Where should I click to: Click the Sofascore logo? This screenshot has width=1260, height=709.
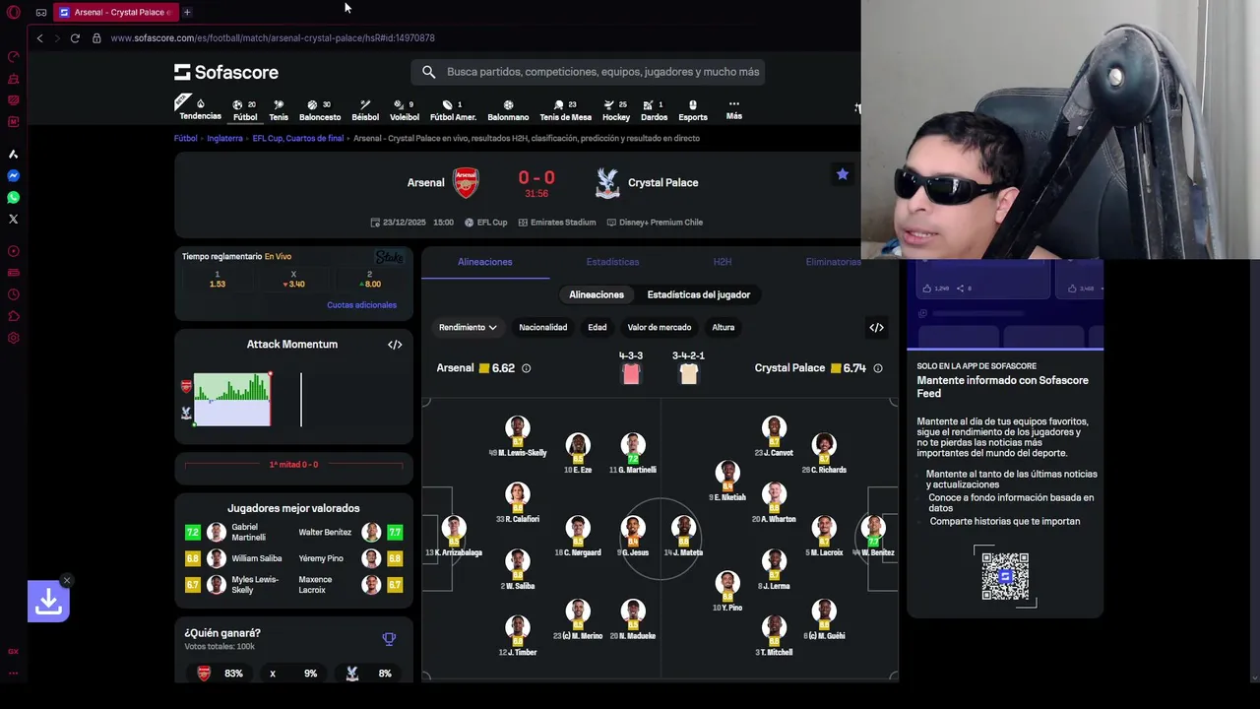(x=226, y=72)
